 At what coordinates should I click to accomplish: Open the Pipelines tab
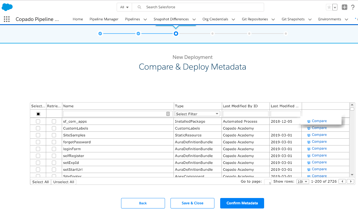click(132, 19)
